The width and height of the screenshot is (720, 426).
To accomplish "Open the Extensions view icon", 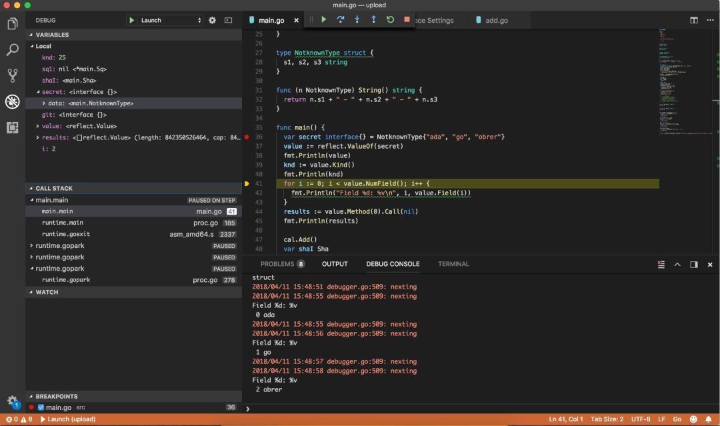I will point(12,127).
